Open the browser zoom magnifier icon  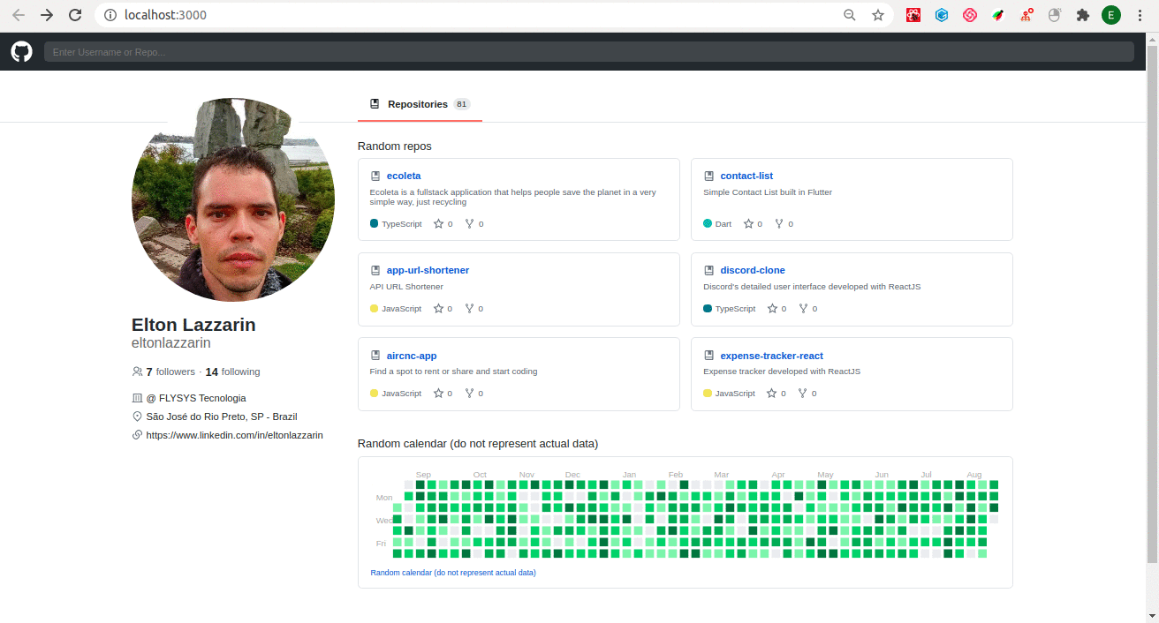849,15
